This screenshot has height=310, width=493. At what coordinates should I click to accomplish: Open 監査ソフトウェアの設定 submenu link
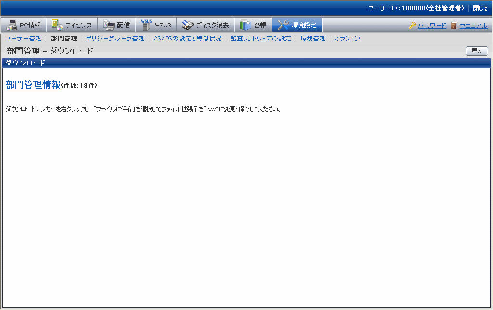coord(260,39)
